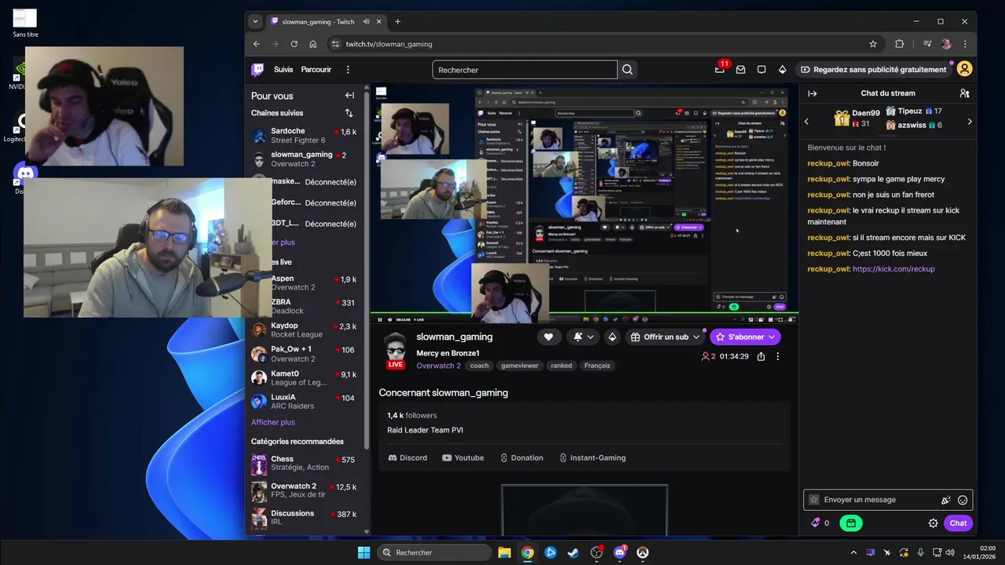Go to the Suivis tab
This screenshot has height=565, width=1005.
[x=283, y=70]
